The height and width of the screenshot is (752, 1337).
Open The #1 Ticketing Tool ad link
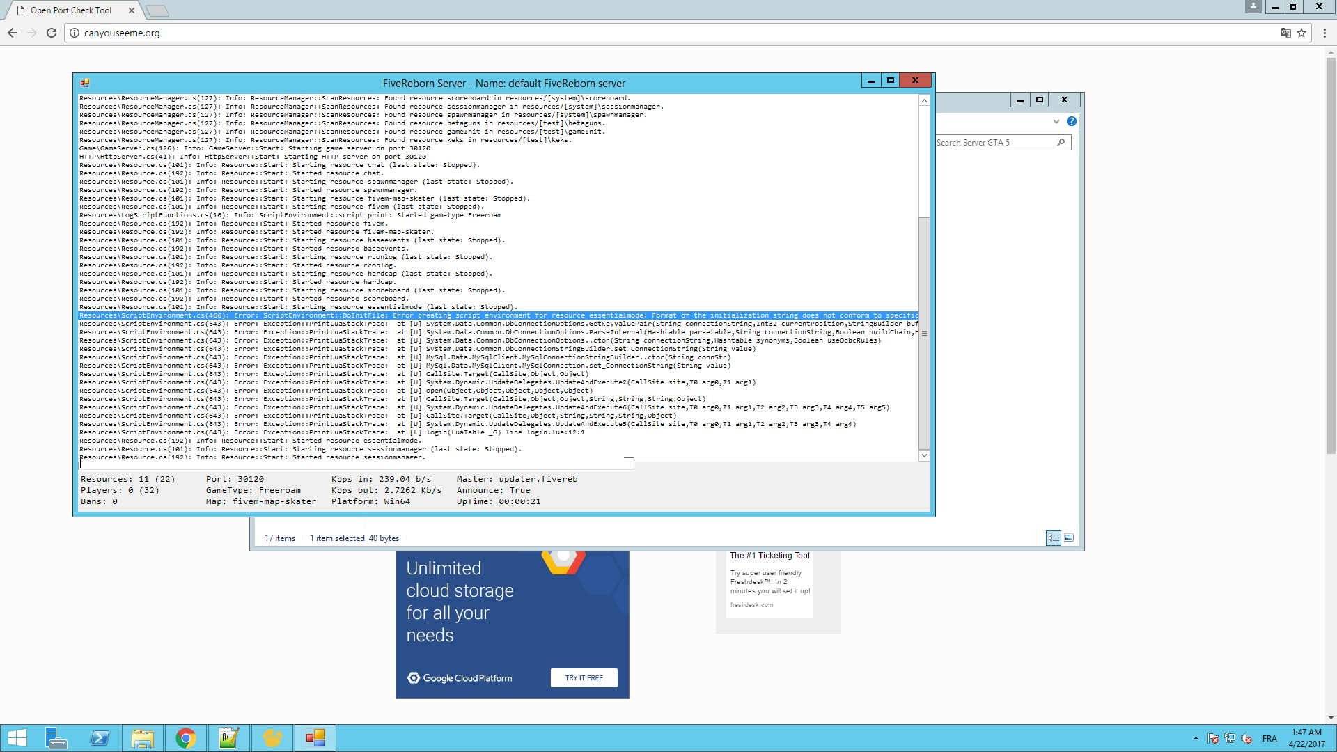[769, 556]
